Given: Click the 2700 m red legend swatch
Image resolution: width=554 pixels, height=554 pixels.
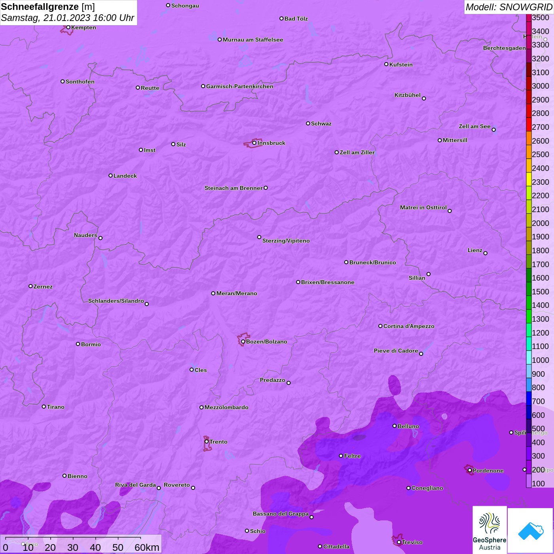Looking at the screenshot, I should [x=529, y=124].
